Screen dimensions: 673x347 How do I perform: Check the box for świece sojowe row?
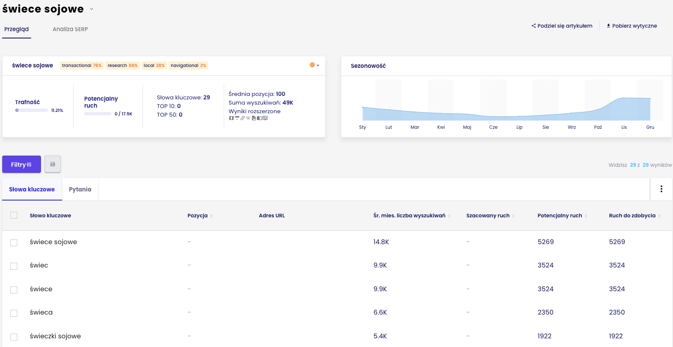[14, 243]
